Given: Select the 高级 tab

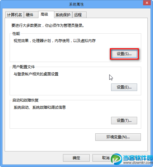Looking at the screenshot, I should (46, 14).
